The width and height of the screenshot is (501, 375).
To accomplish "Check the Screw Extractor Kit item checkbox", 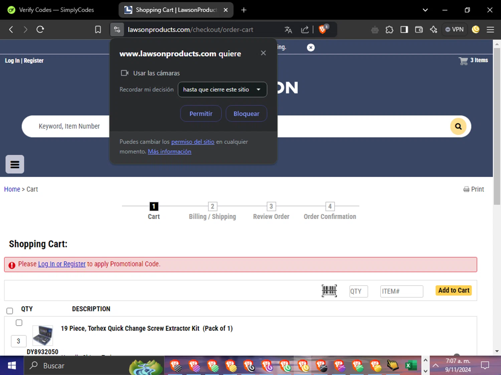I will coord(19,323).
